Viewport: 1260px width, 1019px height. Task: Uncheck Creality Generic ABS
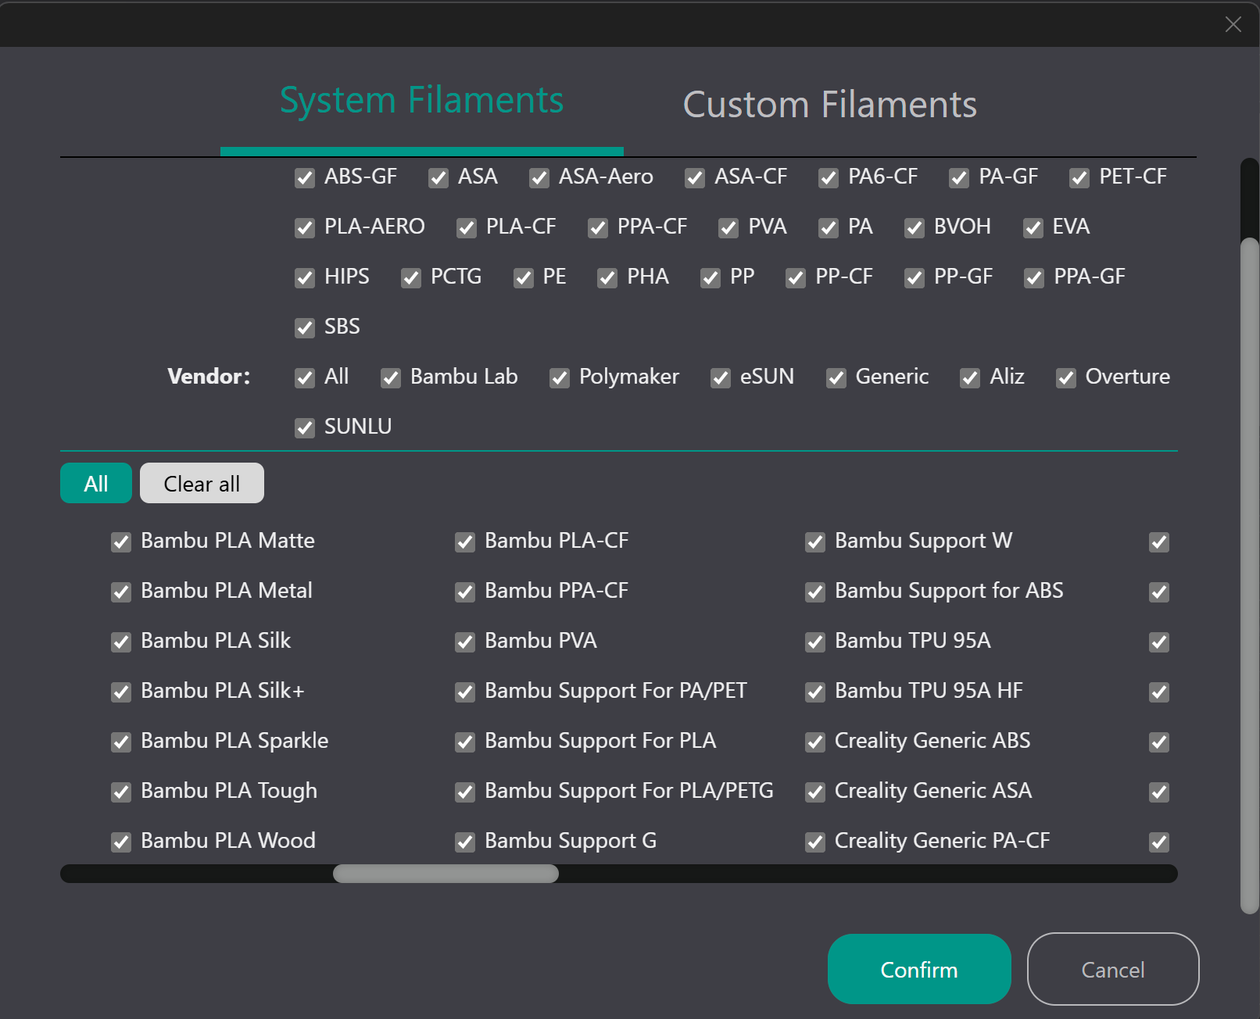click(815, 742)
